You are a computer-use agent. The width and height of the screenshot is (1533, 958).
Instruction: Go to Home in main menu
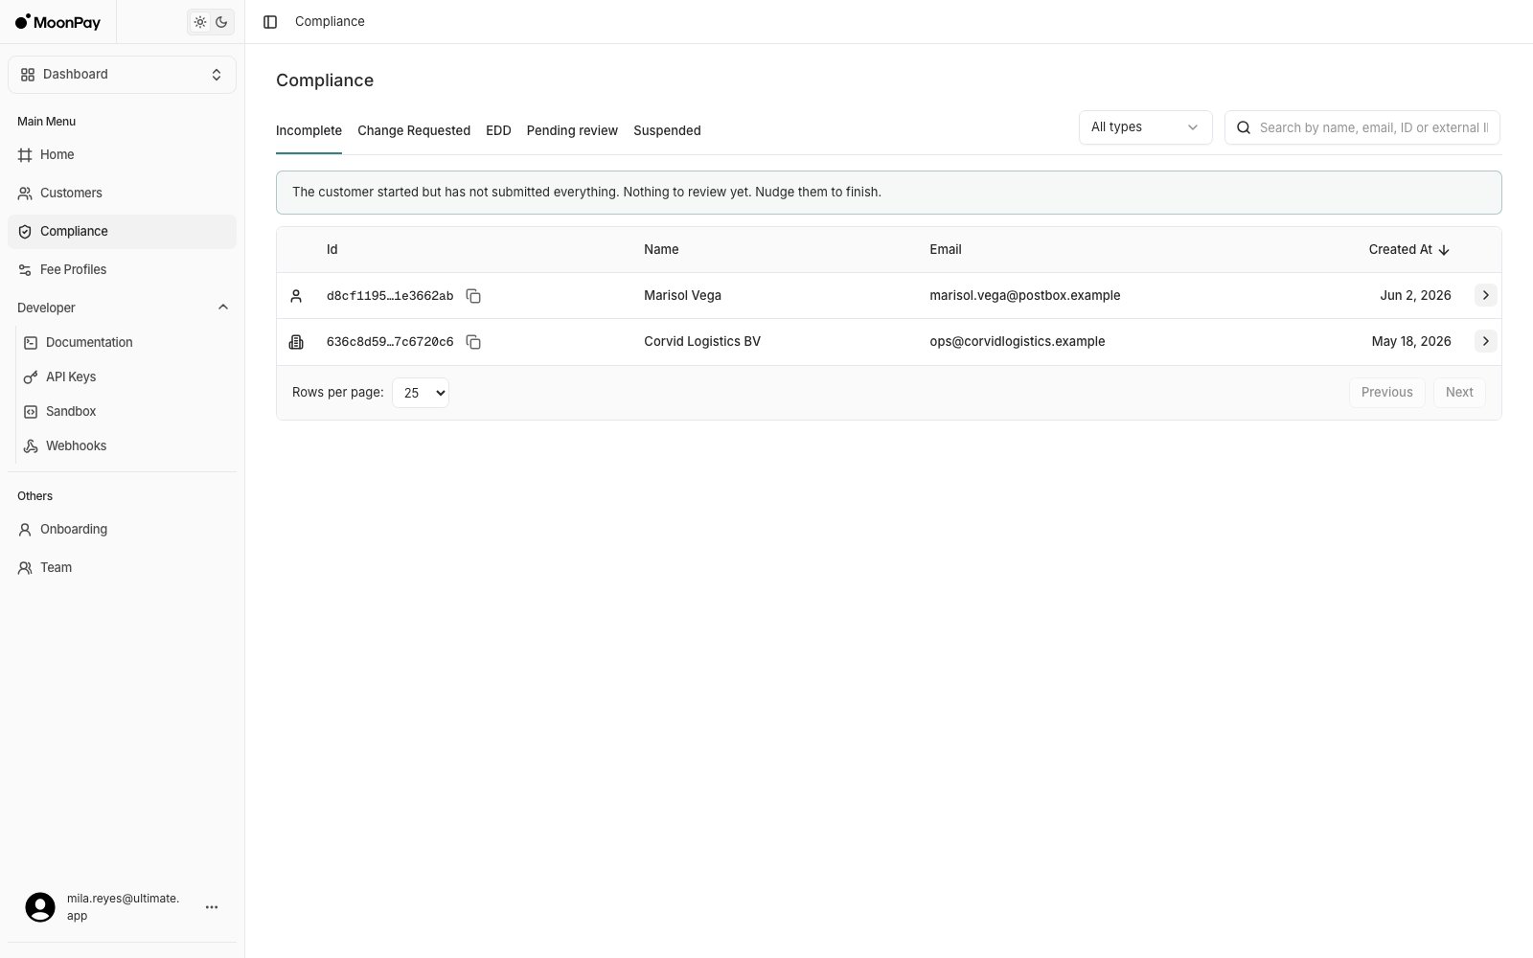(122, 154)
